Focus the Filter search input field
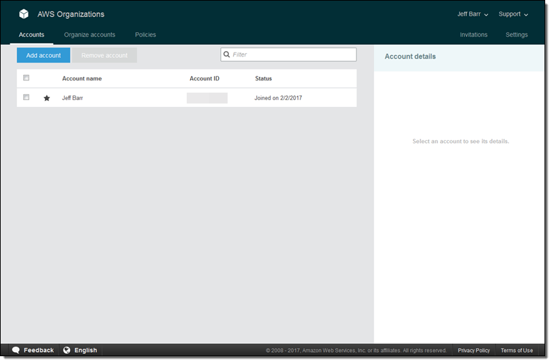The height and width of the screenshot is (363, 552). (293, 54)
